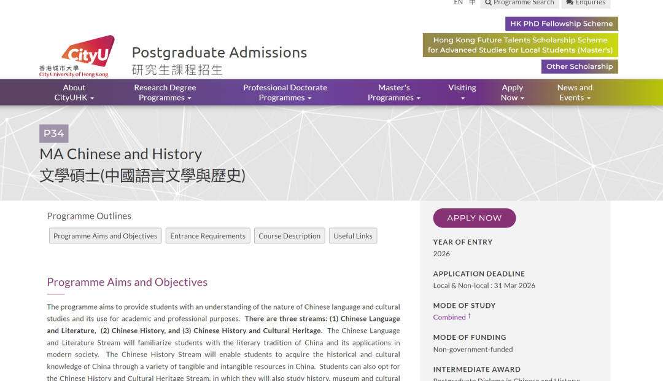The image size is (663, 381).
Task: Open the HK PhD Fellowship Scheme page
Action: [561, 23]
